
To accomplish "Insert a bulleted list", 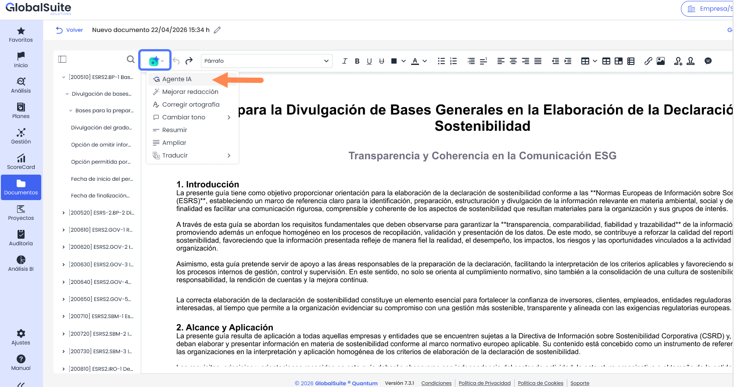I will coord(441,61).
